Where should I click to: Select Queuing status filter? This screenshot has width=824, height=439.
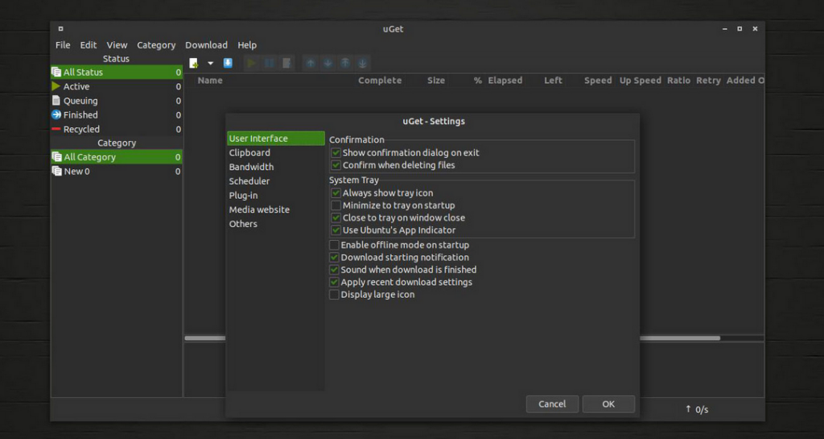point(117,101)
